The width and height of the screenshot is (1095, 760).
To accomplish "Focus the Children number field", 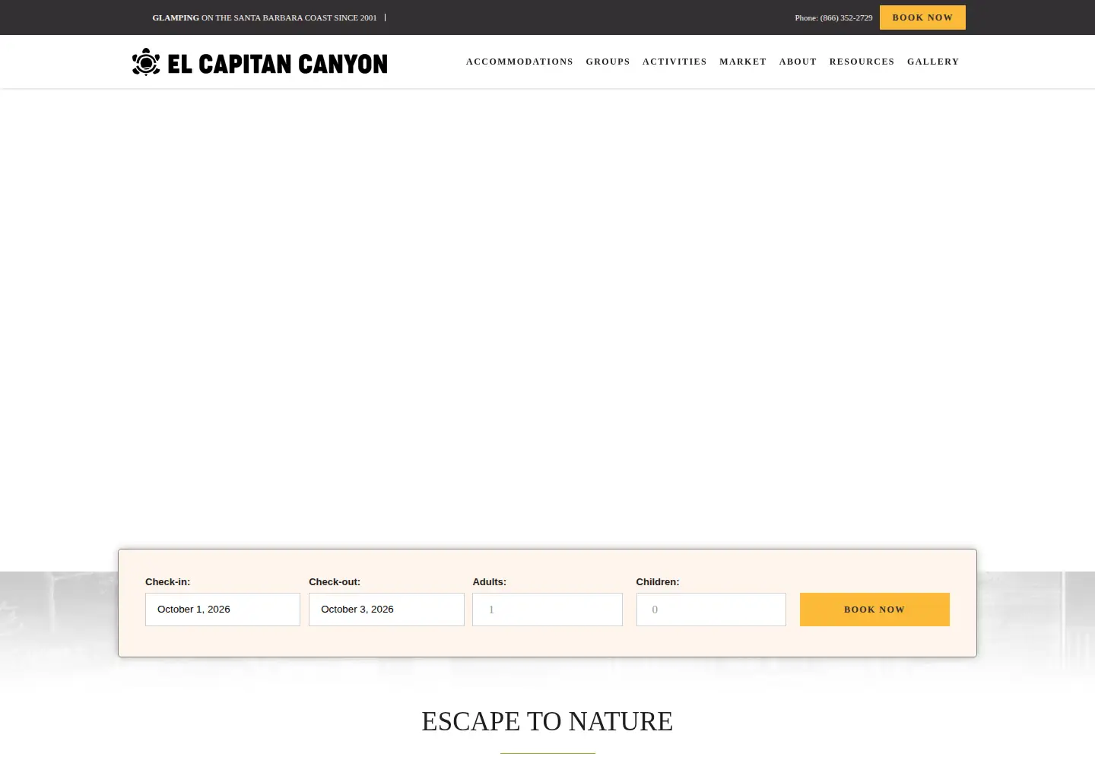I will (711, 610).
